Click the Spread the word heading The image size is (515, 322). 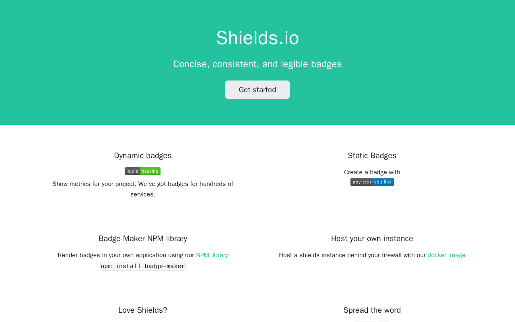coord(372,310)
